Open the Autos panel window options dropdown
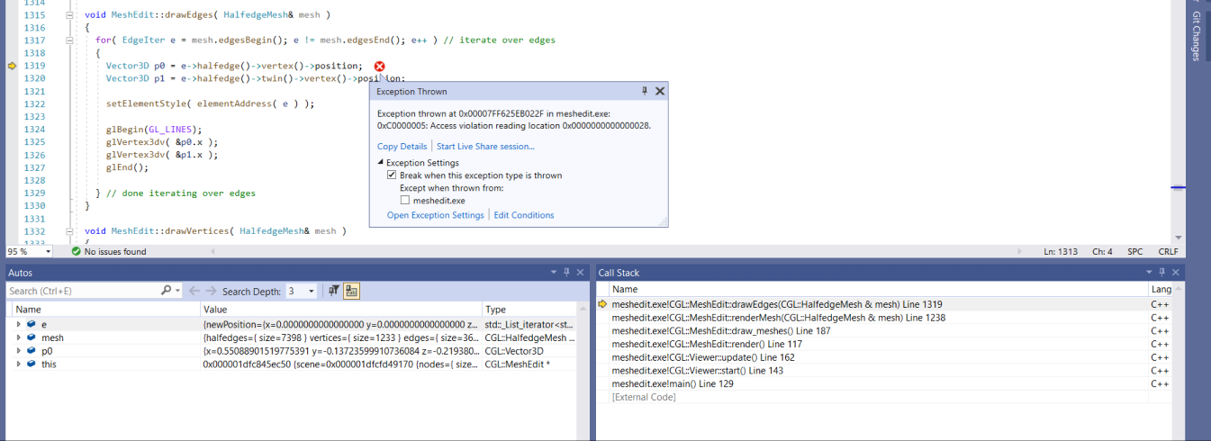1211x441 pixels. tap(553, 272)
